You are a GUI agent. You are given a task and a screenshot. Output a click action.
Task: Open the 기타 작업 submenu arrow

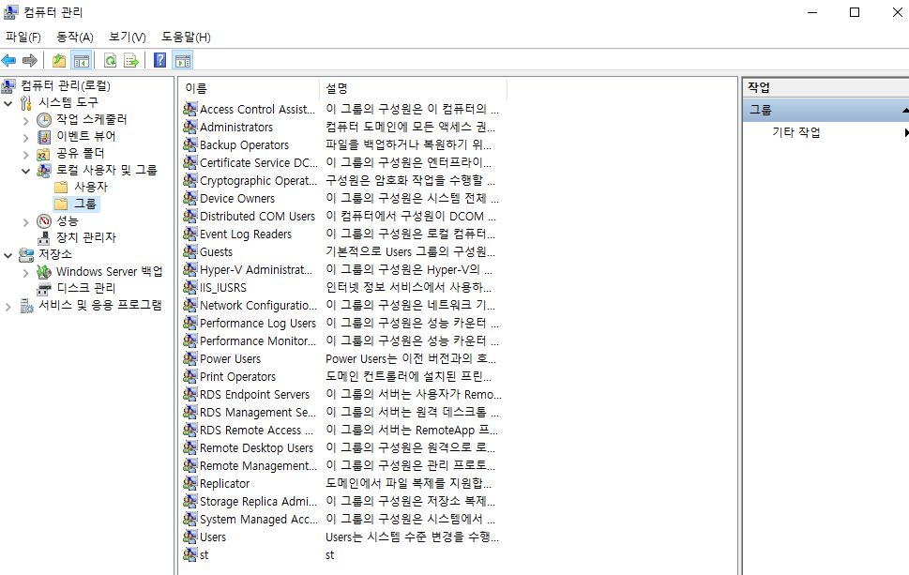tap(906, 133)
